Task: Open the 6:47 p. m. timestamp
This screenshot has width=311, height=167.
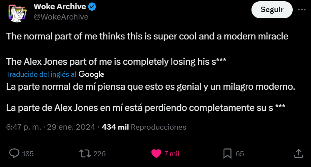Action: 24,127
